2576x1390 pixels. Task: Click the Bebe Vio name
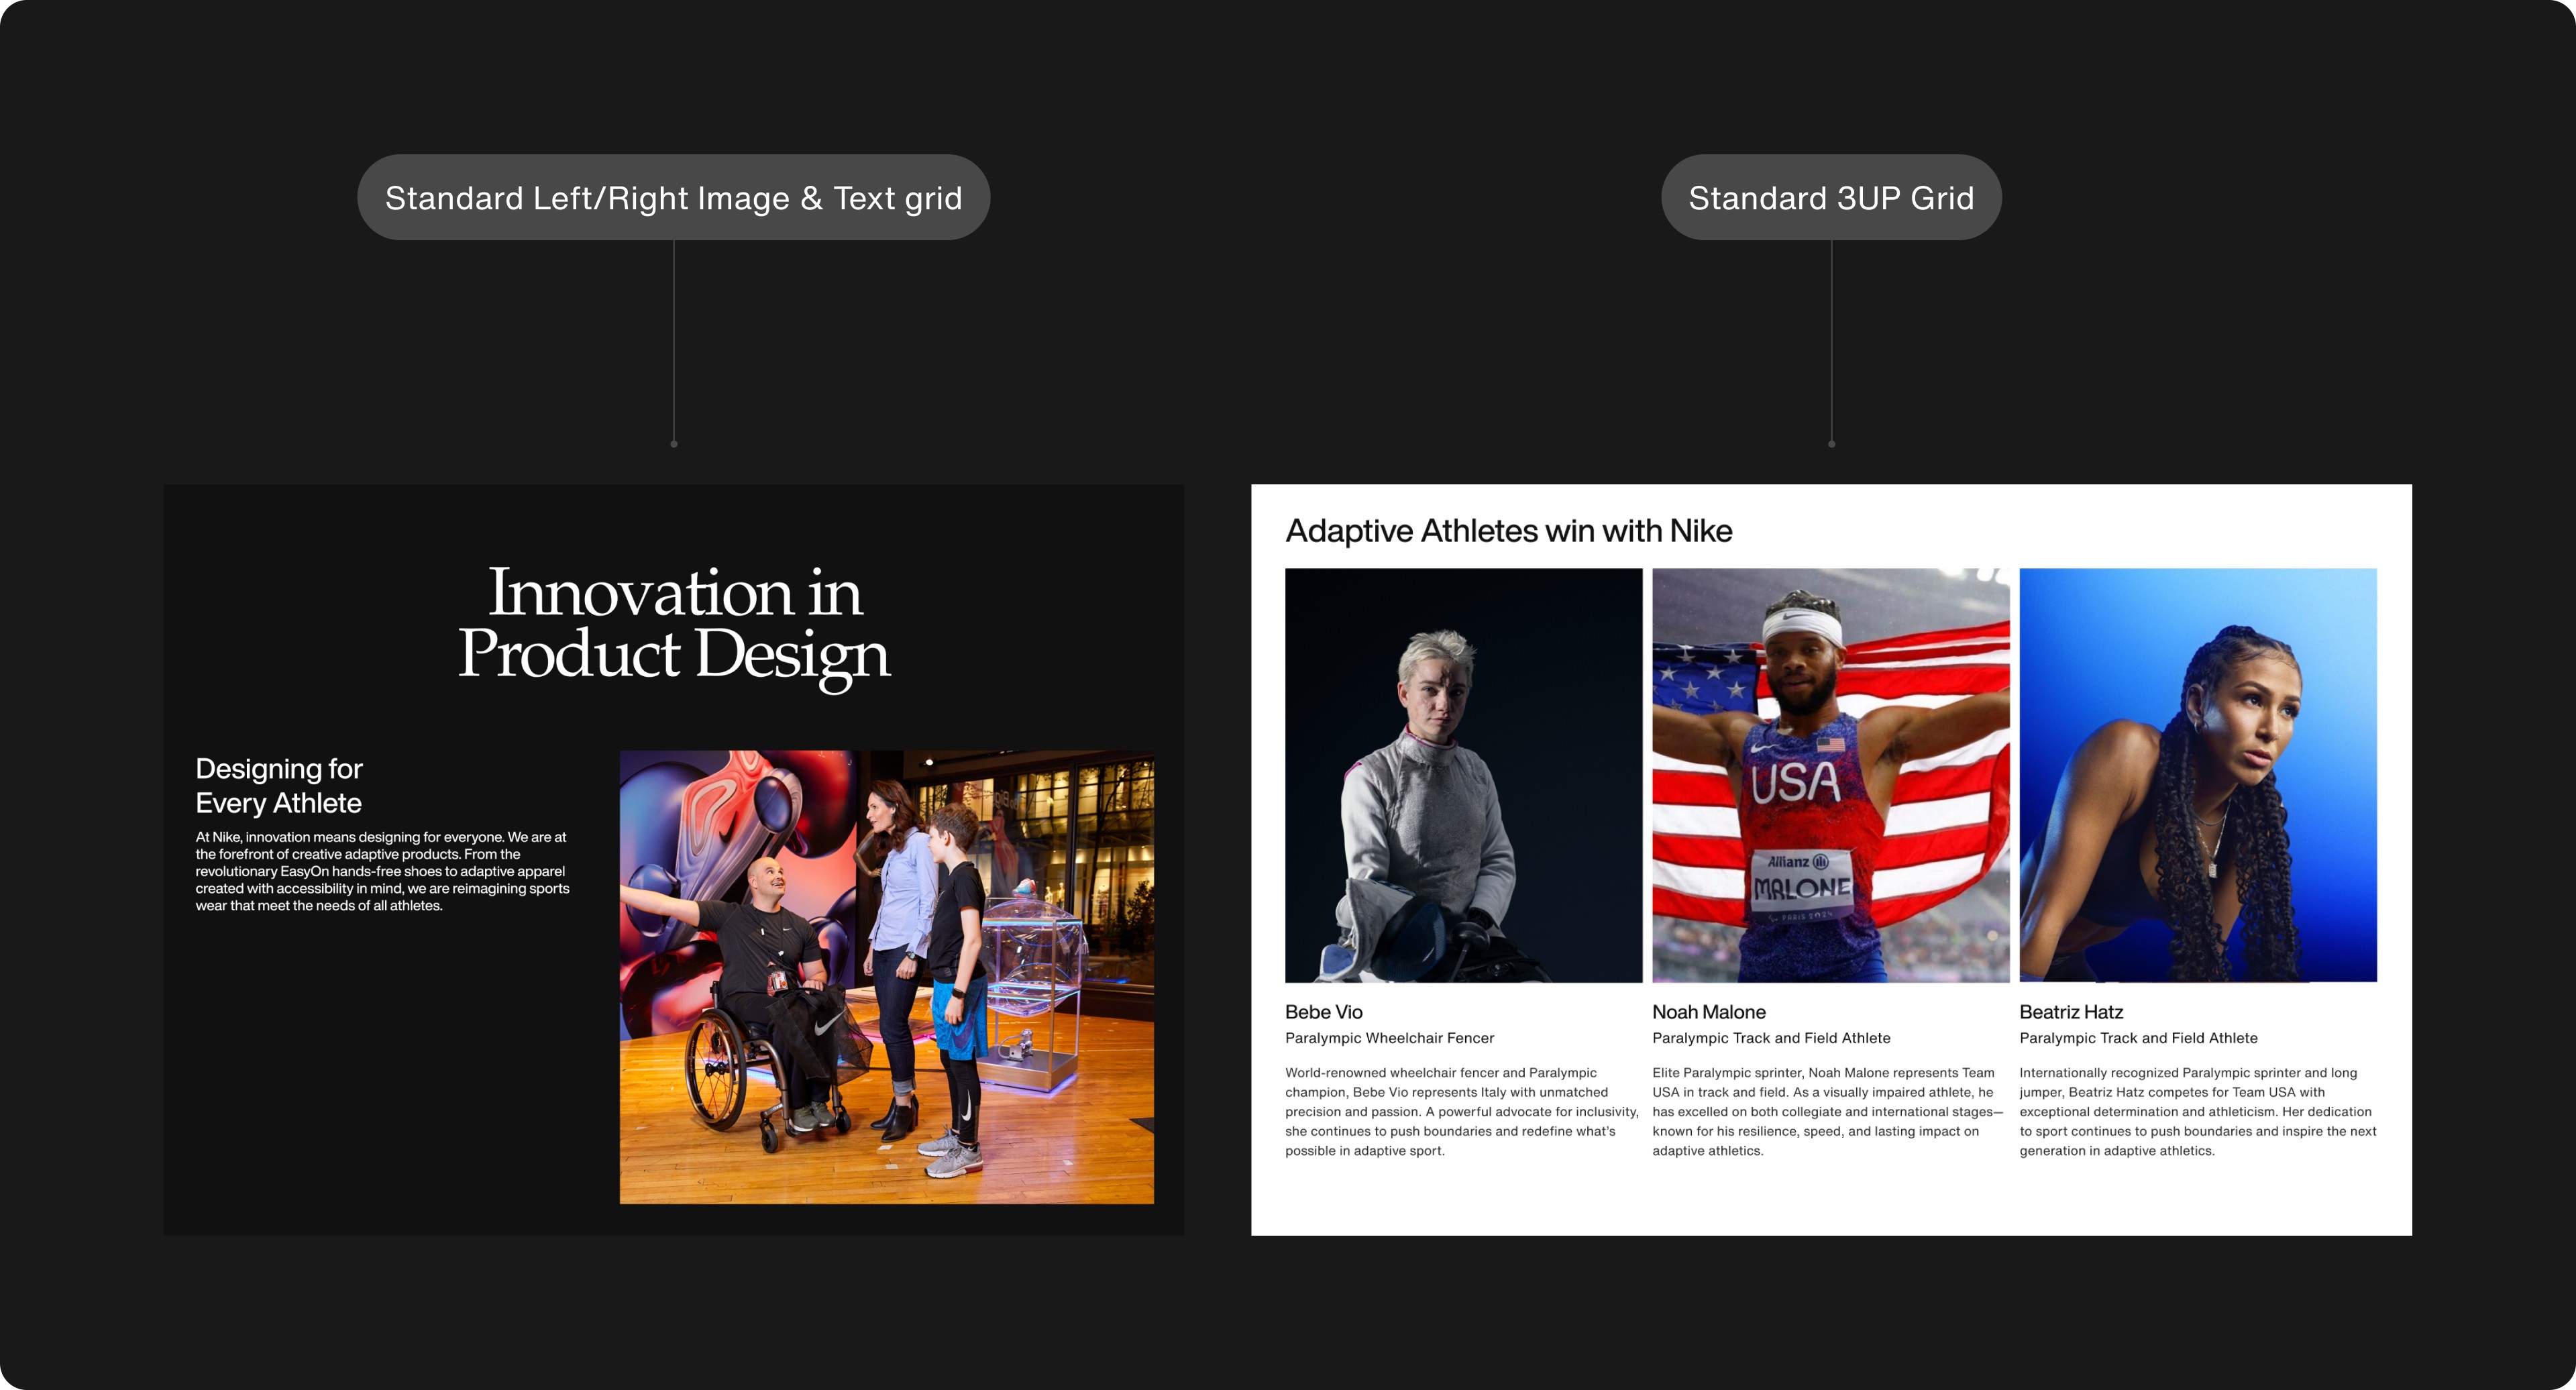click(x=1323, y=1012)
